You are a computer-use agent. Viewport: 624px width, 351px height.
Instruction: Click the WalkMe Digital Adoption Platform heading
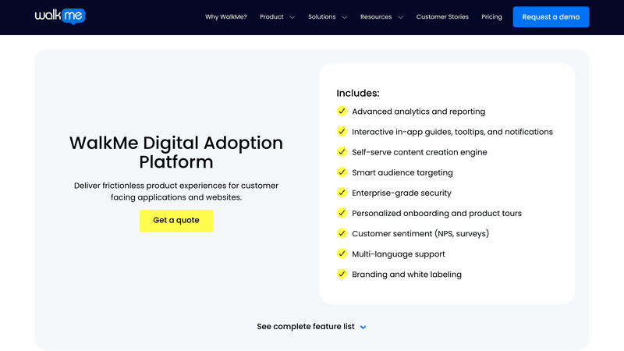point(176,152)
